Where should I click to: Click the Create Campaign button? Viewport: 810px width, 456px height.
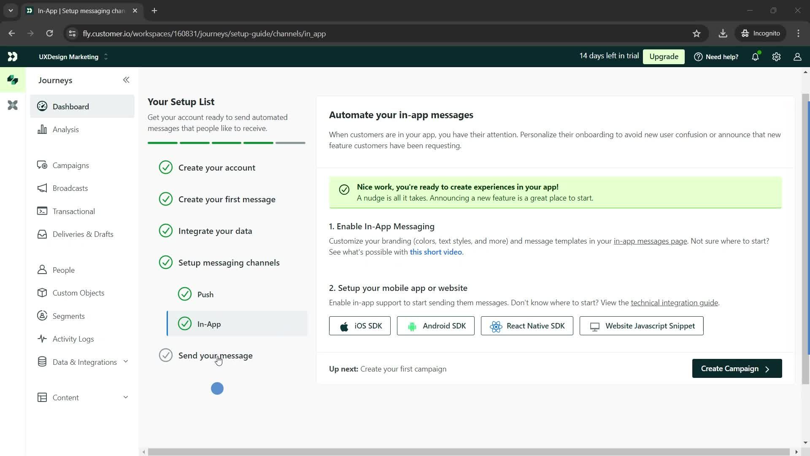click(x=737, y=369)
